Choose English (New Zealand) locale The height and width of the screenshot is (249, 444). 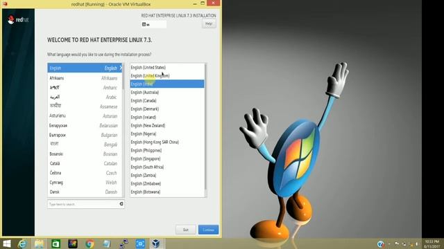pyautogui.click(x=167, y=125)
